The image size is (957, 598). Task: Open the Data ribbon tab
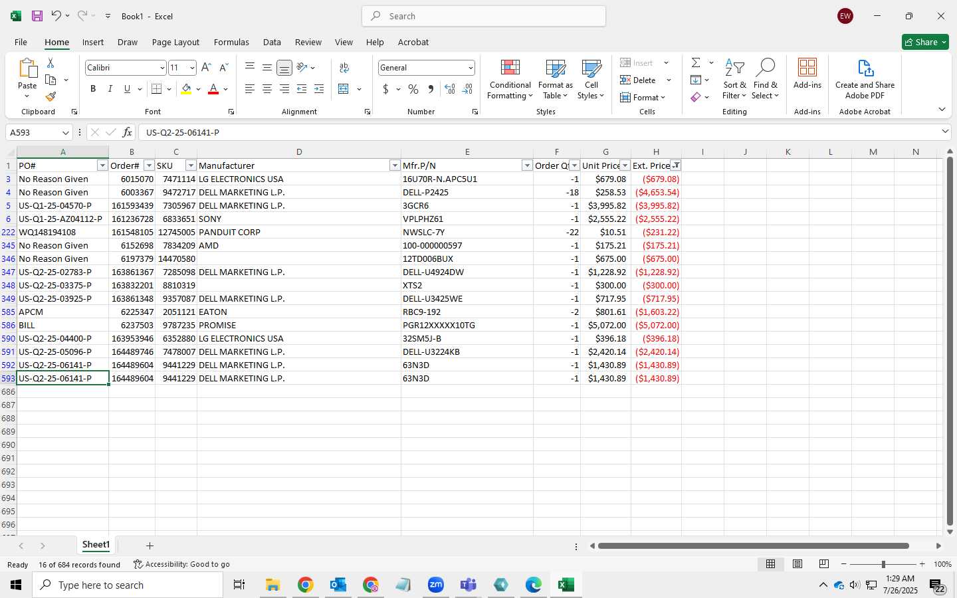pyautogui.click(x=272, y=42)
